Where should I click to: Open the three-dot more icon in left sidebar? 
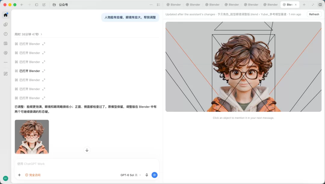6,62
